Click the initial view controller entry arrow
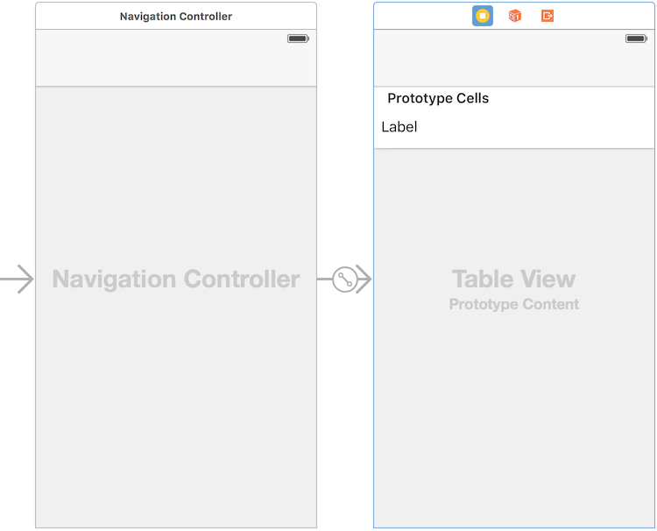This screenshot has width=657, height=531. [x=17, y=280]
